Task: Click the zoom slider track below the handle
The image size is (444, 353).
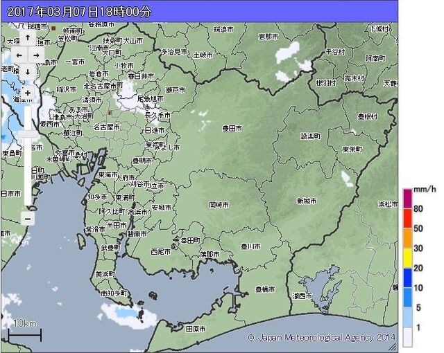Action: coord(28,172)
